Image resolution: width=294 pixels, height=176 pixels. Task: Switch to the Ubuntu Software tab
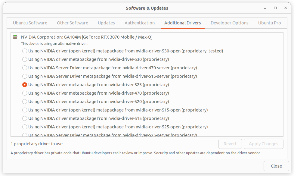coord(30,23)
